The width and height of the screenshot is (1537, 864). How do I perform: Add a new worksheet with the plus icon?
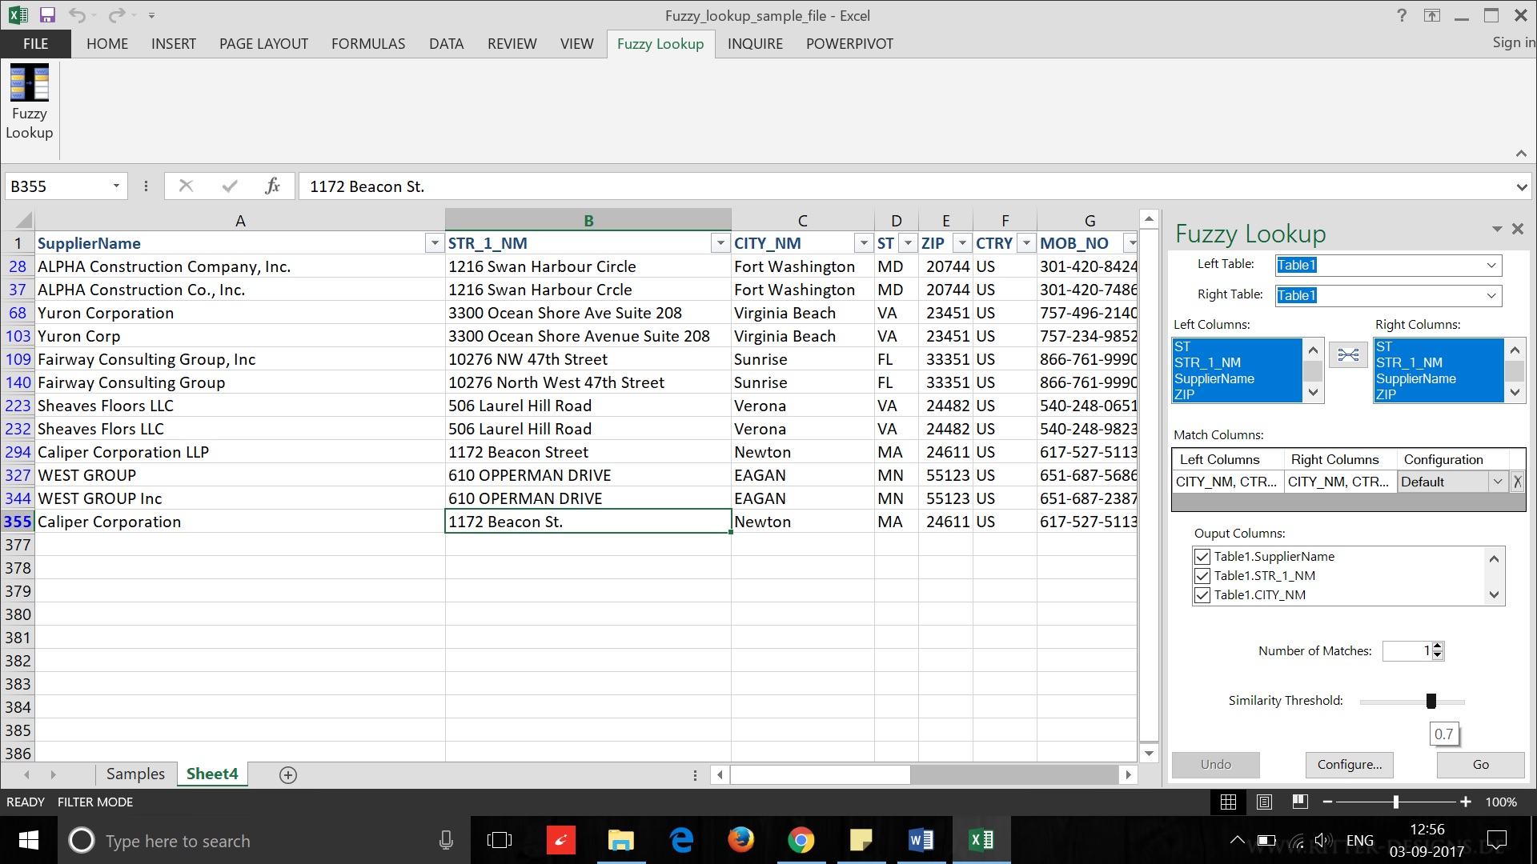(288, 774)
